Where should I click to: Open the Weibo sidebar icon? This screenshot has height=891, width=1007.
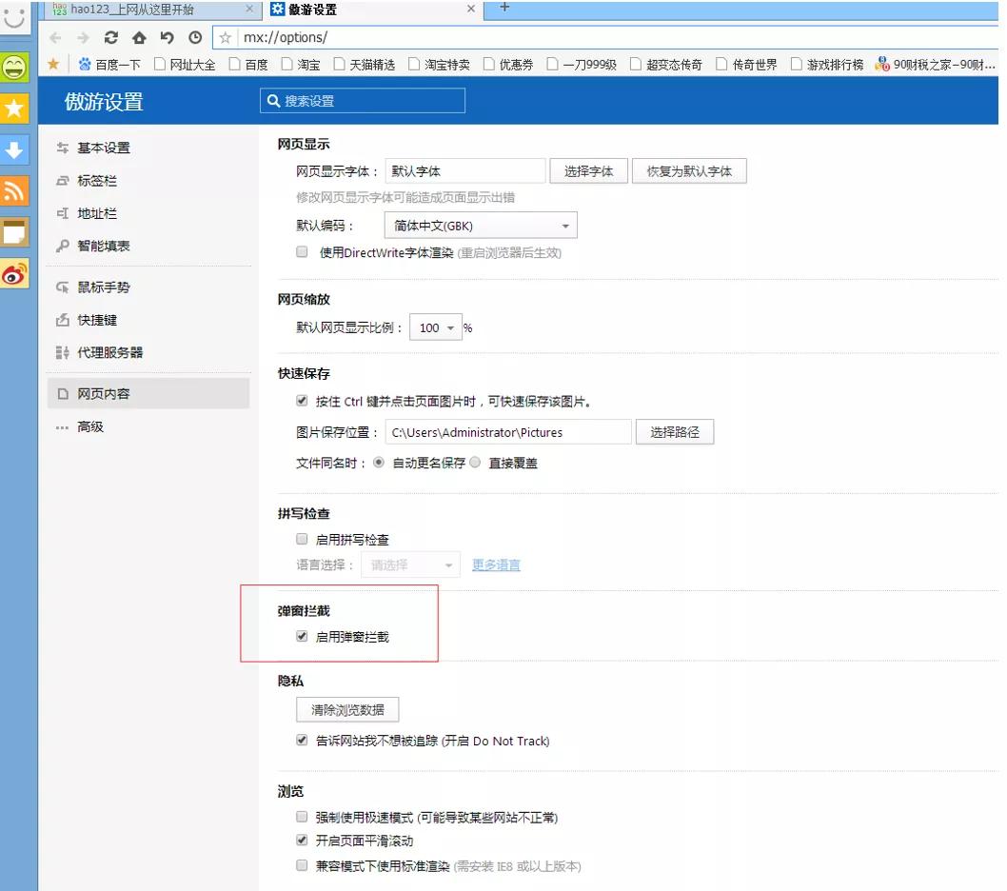point(14,273)
